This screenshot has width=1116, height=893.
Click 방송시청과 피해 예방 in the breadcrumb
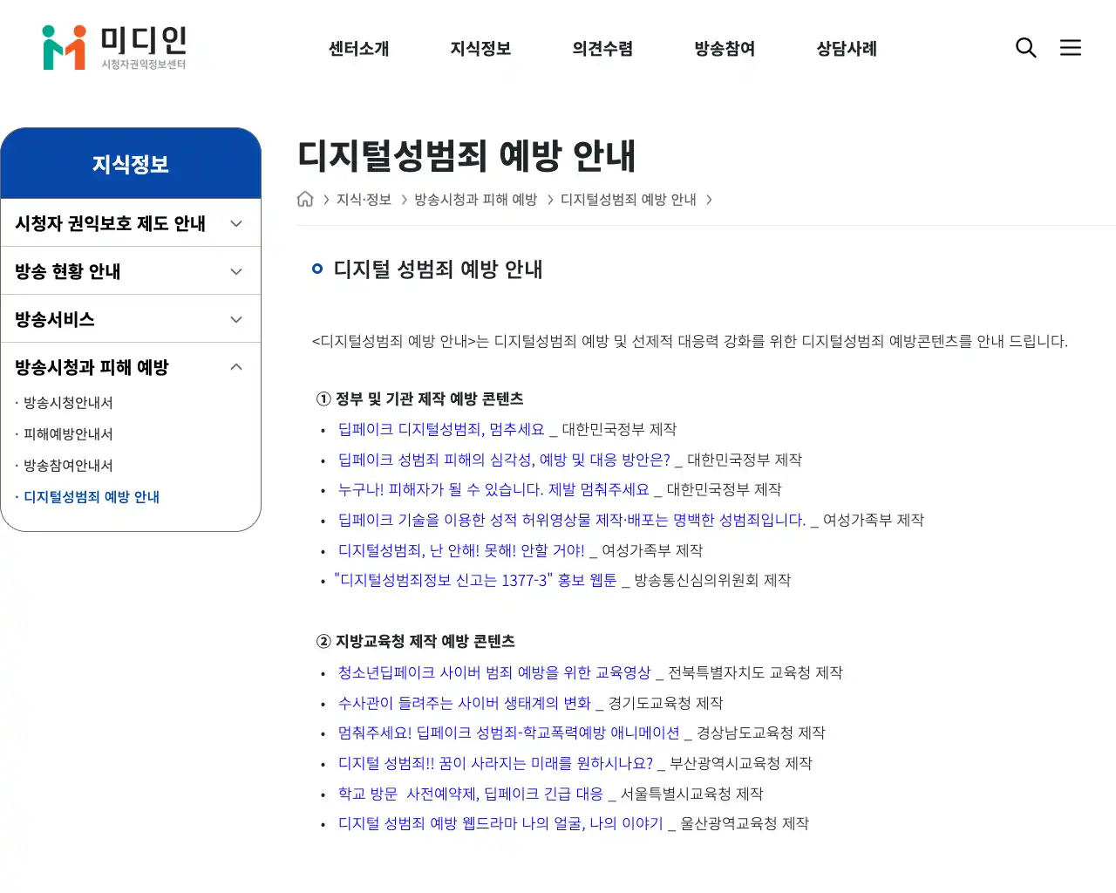[474, 199]
